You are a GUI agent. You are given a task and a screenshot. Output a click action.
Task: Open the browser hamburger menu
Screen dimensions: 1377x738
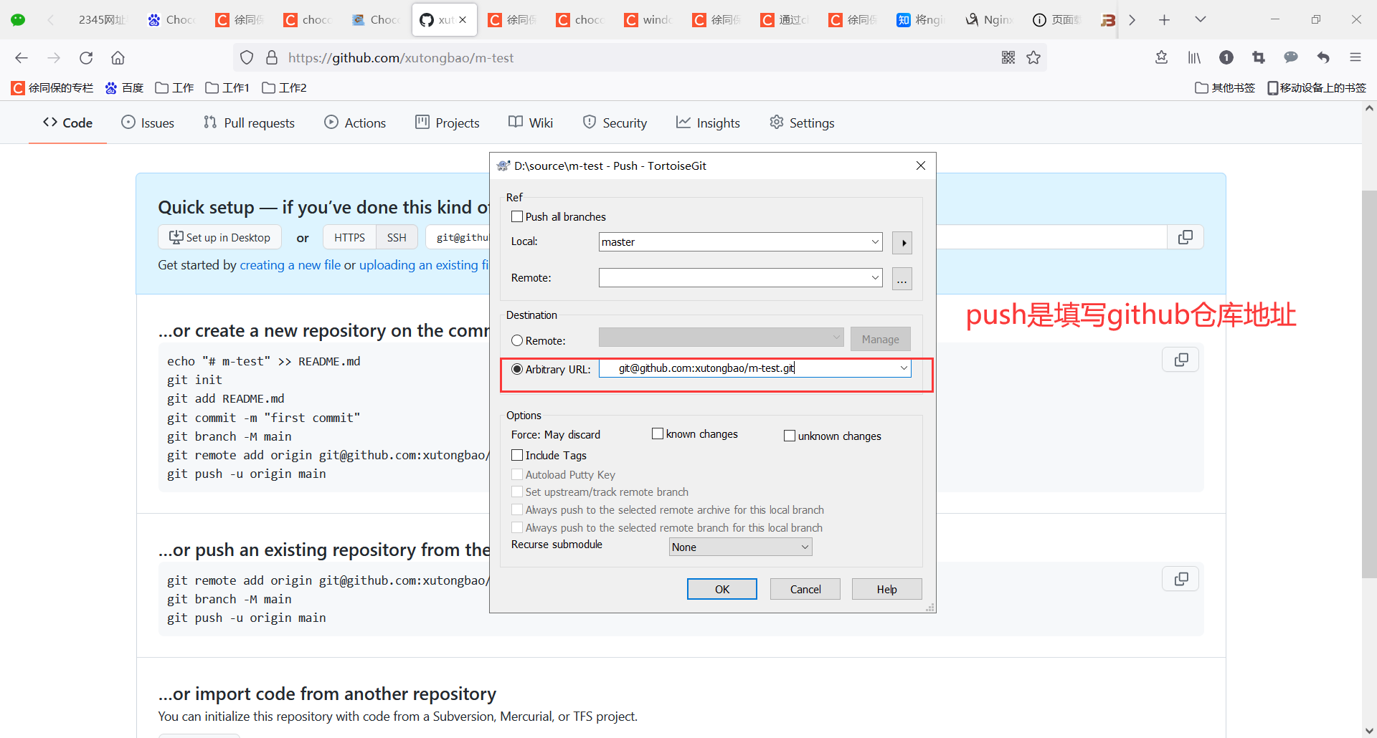coord(1355,58)
